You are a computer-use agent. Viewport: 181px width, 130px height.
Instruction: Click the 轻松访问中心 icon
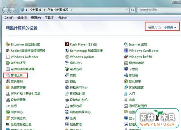pyautogui.click(x=67, y=88)
